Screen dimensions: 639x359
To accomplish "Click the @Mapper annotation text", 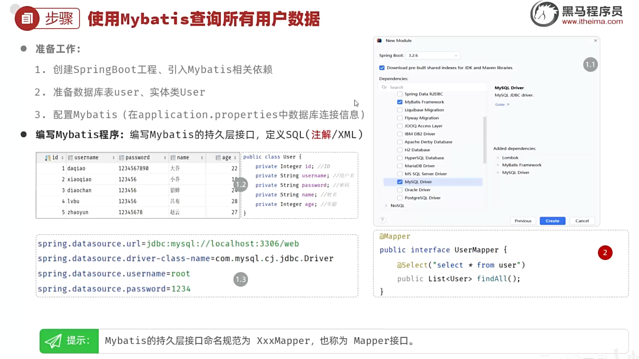I will pos(395,236).
